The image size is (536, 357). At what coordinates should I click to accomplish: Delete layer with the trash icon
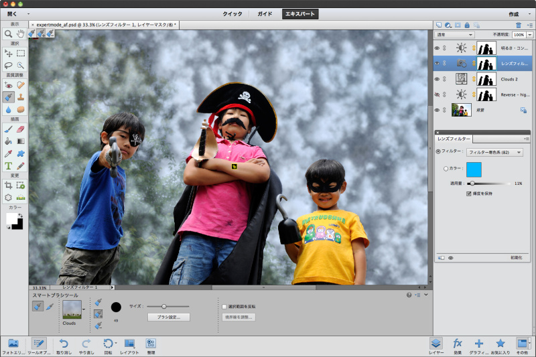pos(519,25)
